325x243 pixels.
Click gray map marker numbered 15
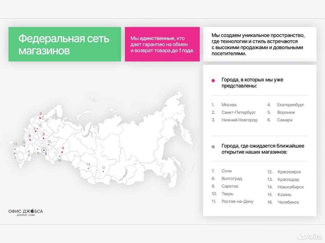48,145
